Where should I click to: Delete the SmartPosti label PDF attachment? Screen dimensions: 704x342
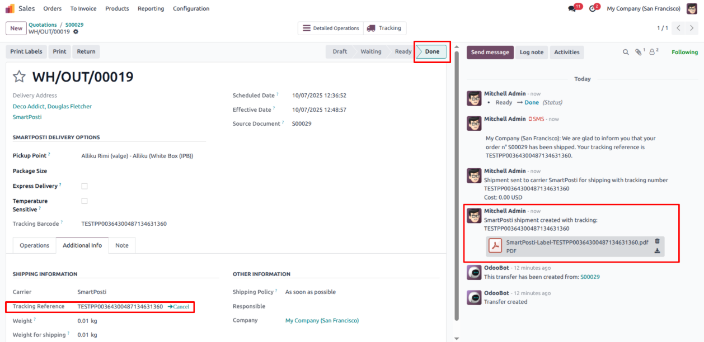click(657, 241)
